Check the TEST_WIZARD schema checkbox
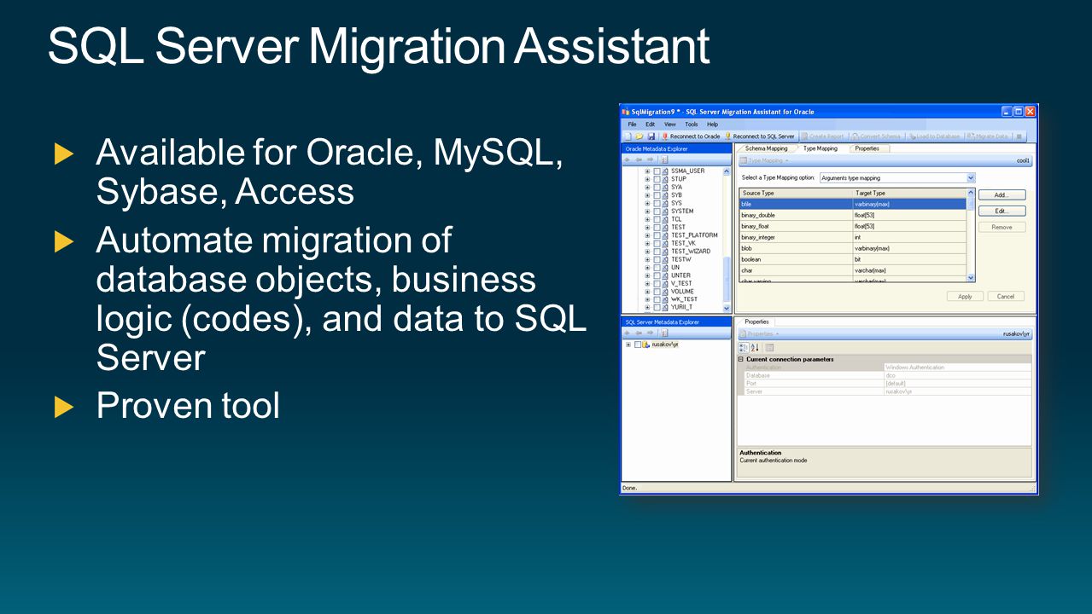Viewport: 1092px width, 614px height. (x=657, y=252)
